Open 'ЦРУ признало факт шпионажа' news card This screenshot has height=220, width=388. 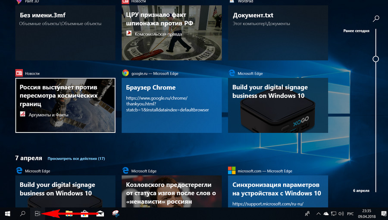pyautogui.click(x=172, y=33)
